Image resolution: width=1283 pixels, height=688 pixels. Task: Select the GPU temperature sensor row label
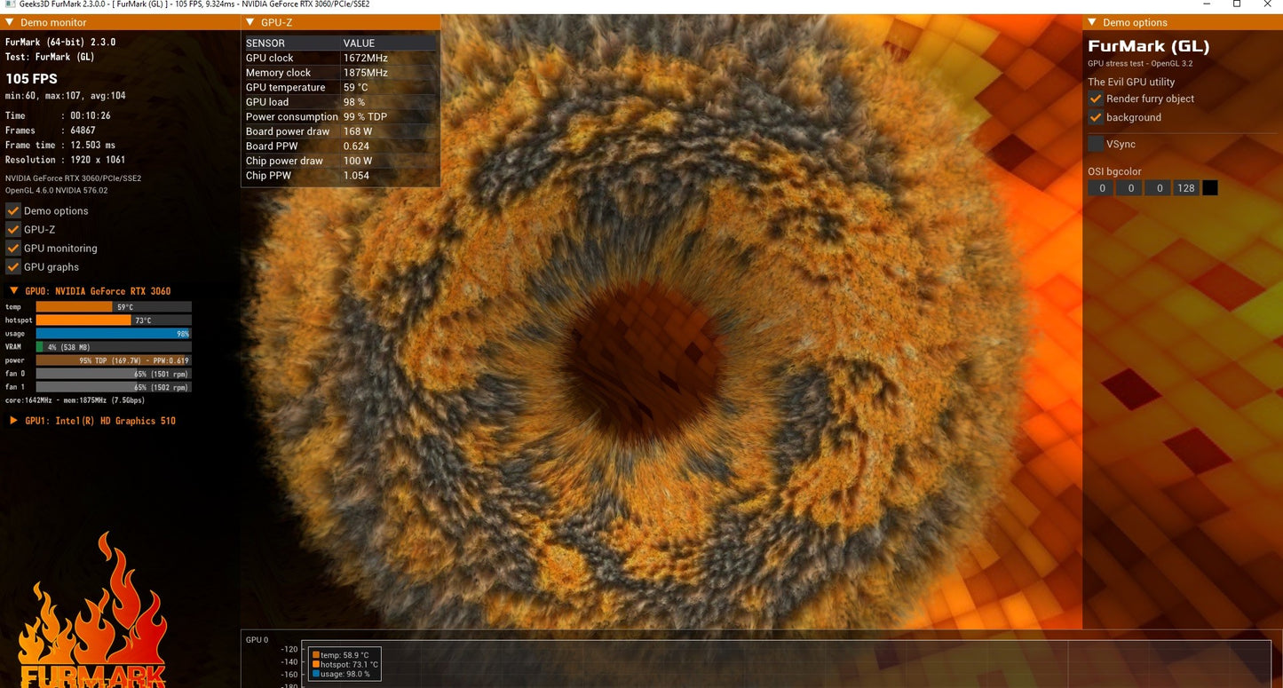[x=286, y=87]
